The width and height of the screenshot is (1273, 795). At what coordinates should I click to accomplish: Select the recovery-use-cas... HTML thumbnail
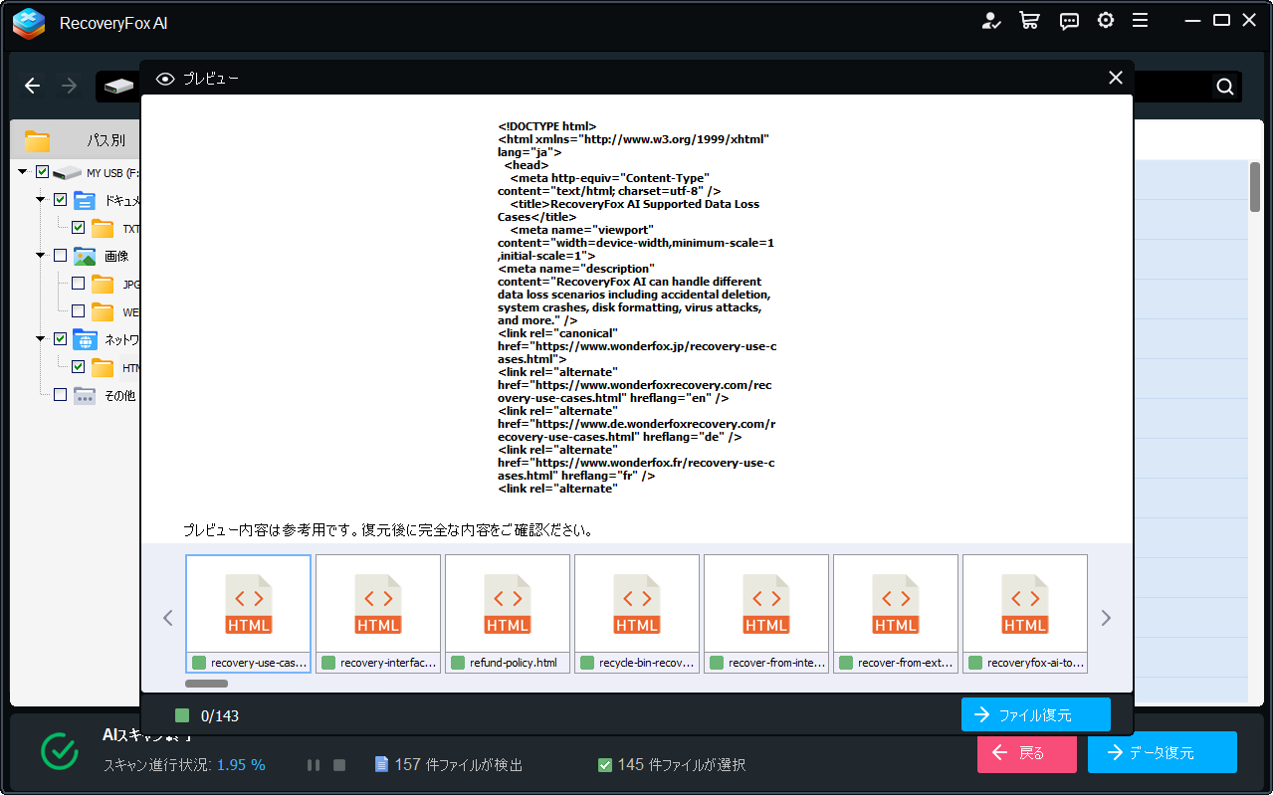click(248, 614)
